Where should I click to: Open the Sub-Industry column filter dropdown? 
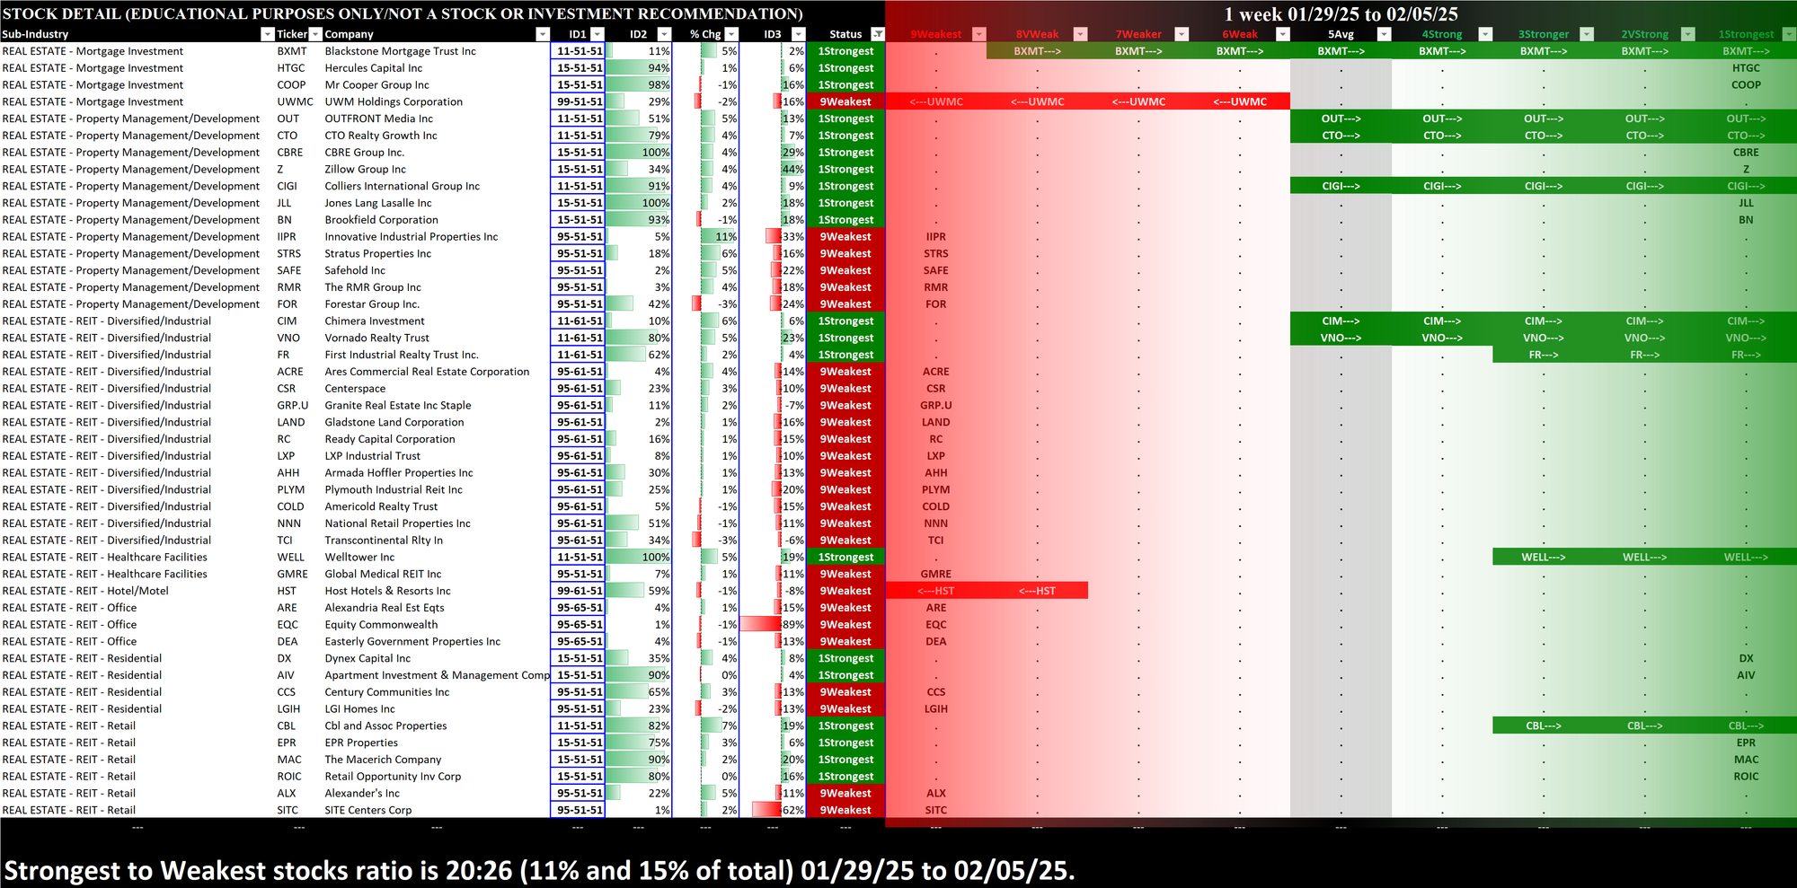click(x=267, y=34)
